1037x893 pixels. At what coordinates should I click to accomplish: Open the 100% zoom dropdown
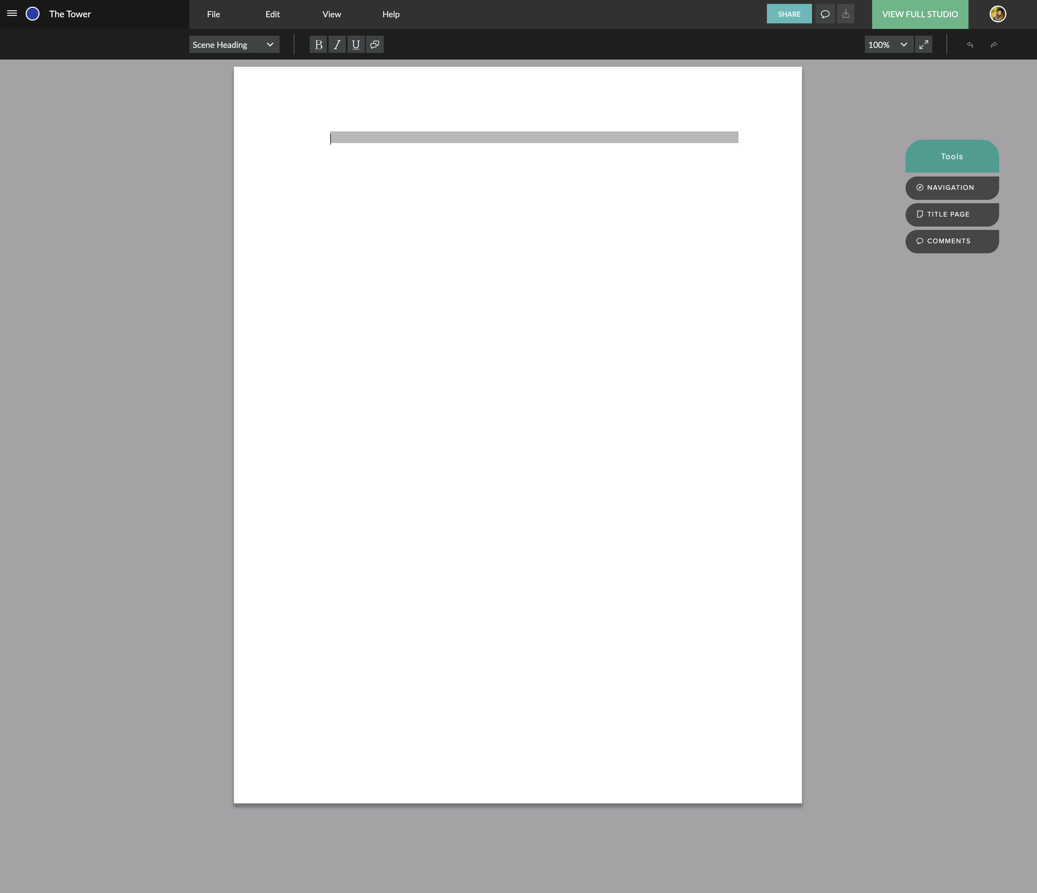pos(888,45)
